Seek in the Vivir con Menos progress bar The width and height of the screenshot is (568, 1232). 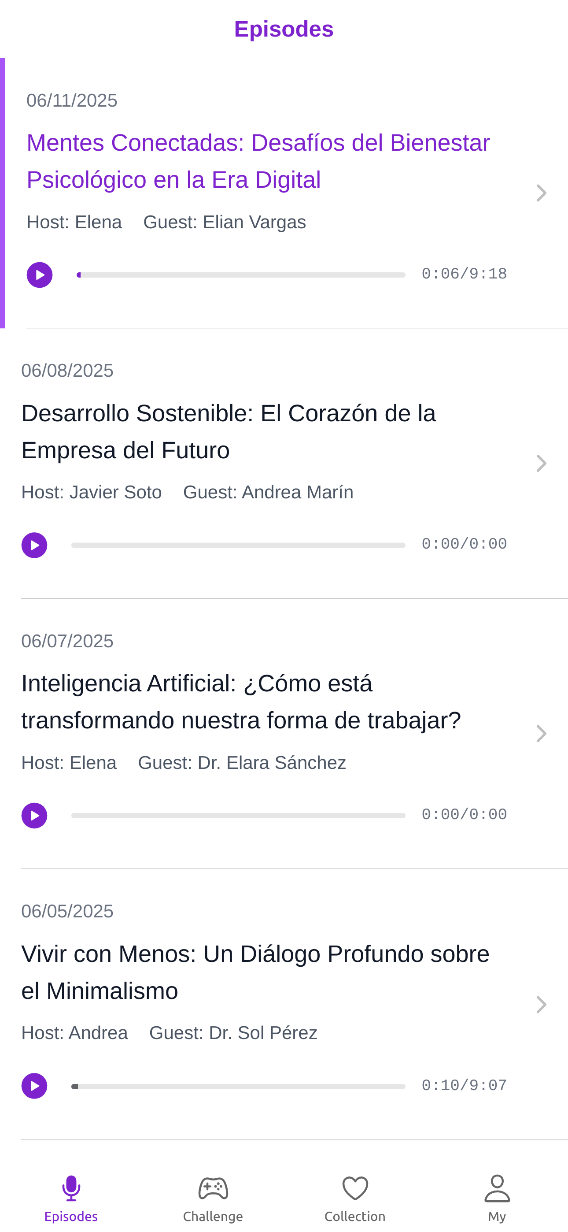[x=238, y=1086]
